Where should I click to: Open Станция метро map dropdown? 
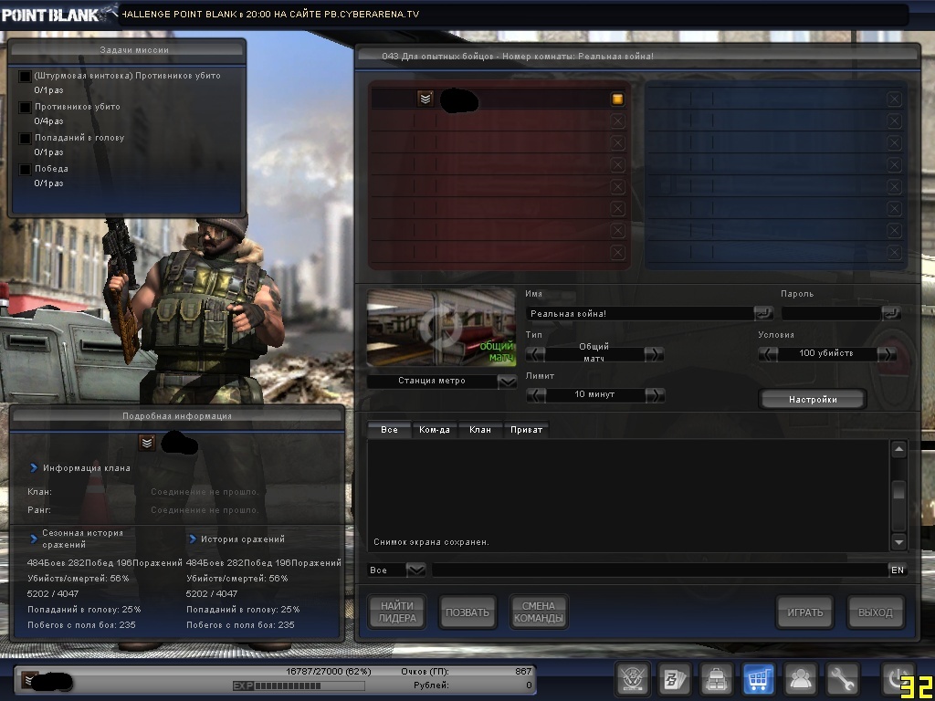point(507,382)
